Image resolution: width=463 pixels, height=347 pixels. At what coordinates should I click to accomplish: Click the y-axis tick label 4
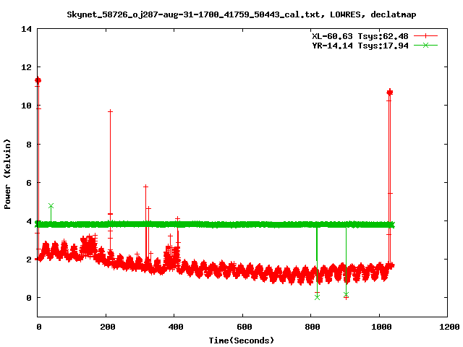point(29,221)
